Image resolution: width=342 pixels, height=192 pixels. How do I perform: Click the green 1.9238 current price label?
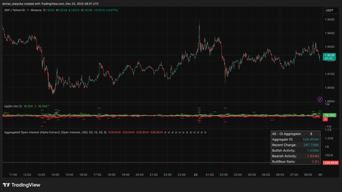point(330,55)
